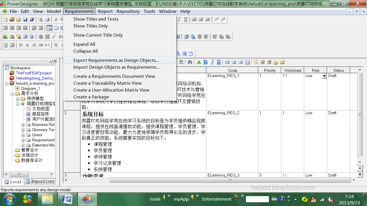
Task: Expand the Glossary Terms tree folder
Action: coord(23,130)
